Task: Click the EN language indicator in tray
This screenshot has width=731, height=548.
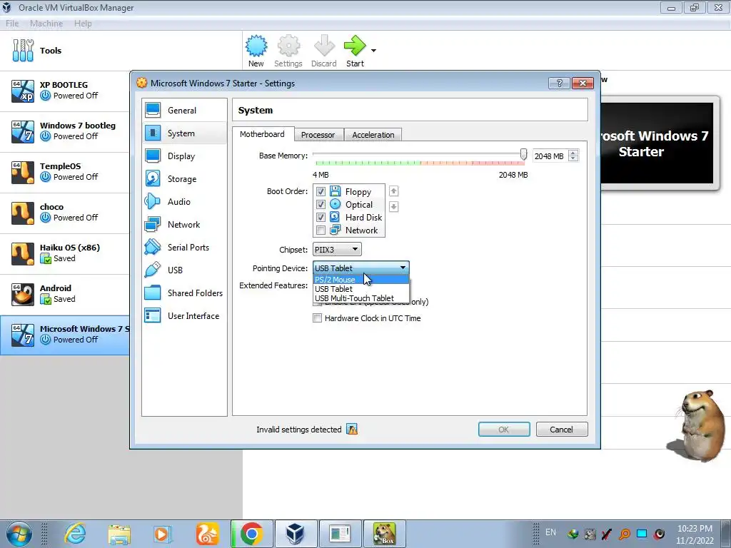Action: tap(550, 532)
